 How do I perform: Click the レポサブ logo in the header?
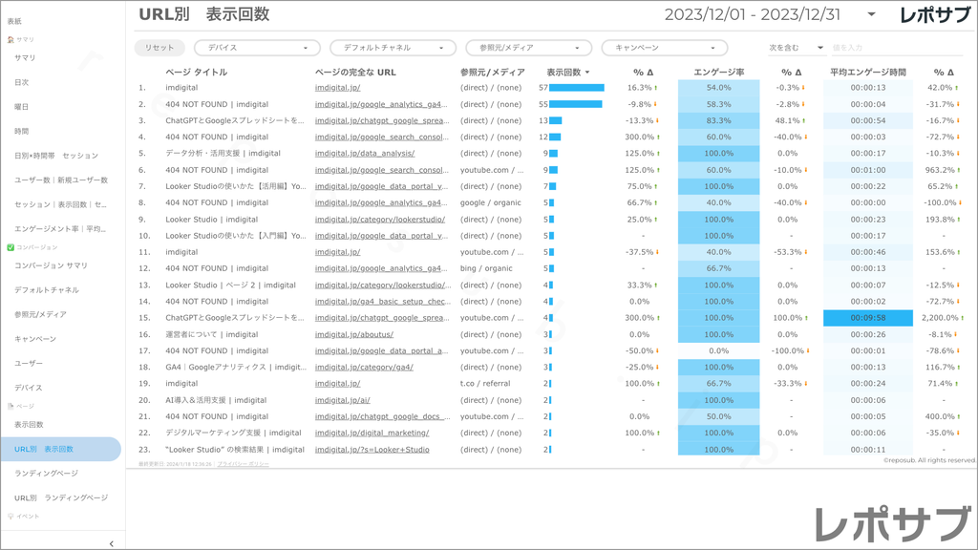[936, 14]
